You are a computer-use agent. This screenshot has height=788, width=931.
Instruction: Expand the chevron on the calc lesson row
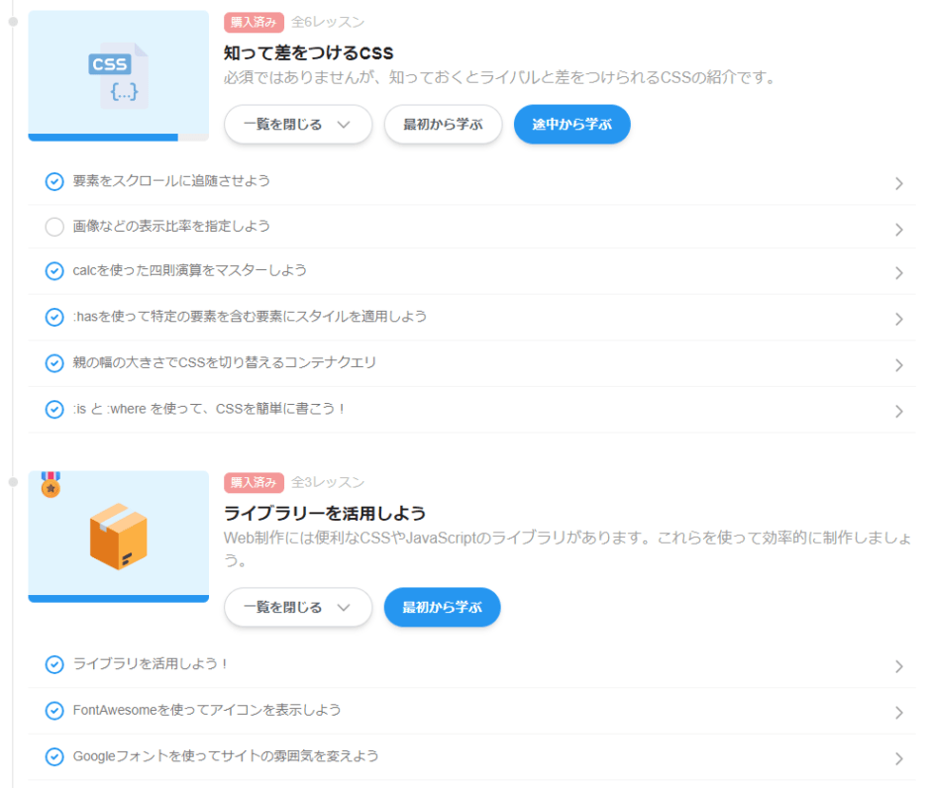pos(899,272)
